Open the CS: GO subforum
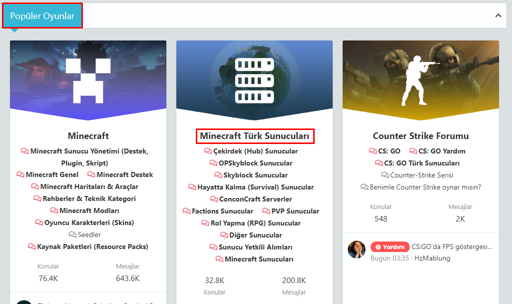Screen dimensions: 512x304 [x=389, y=151]
